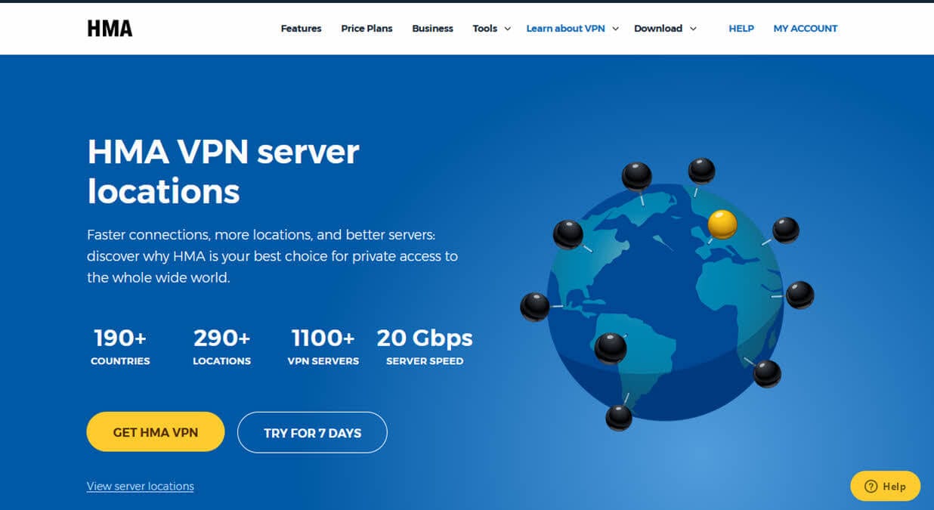Click the GET HMA VPN button
The height and width of the screenshot is (510, 934).
pos(156,432)
